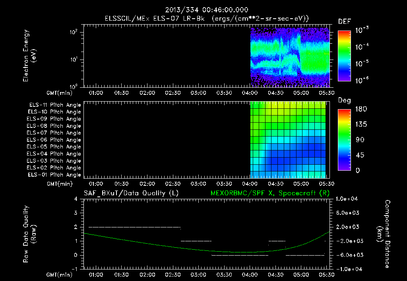Click the Electron Energy (eV) axis label
Viewport: 407px width, 281px height.
[x=29, y=56]
